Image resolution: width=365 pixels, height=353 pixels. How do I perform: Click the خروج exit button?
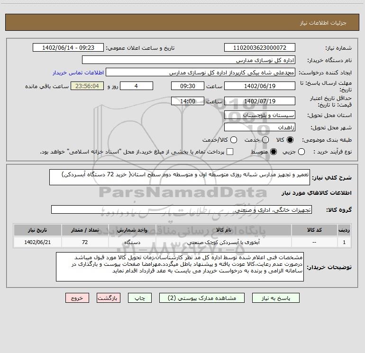[77, 298]
